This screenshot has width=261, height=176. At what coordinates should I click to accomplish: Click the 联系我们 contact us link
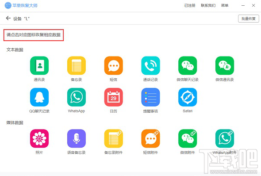tap(208, 5)
